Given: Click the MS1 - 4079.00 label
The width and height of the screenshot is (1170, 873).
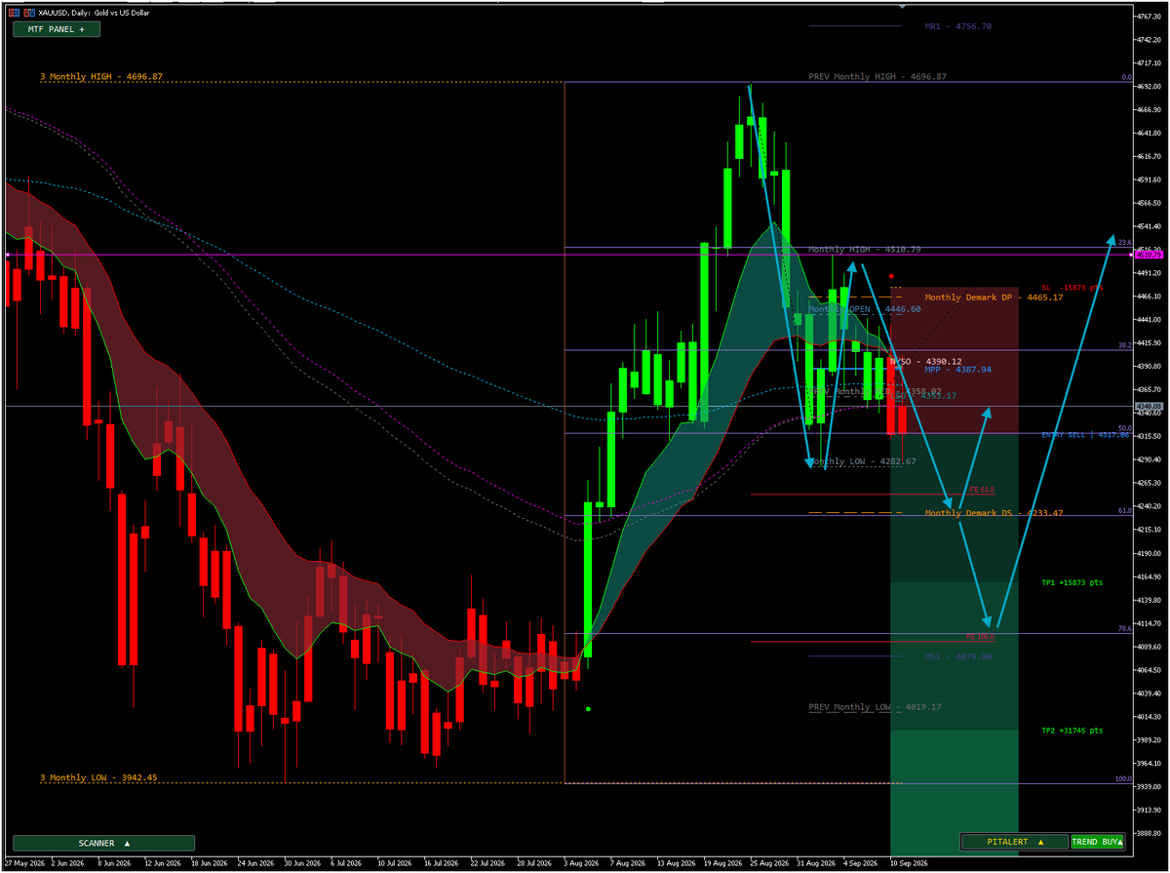Looking at the screenshot, I should [957, 656].
